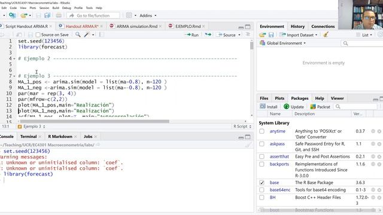Check the assertthat package checkbox
Image resolution: width=383 pixels, height=215 pixels.
point(262,156)
